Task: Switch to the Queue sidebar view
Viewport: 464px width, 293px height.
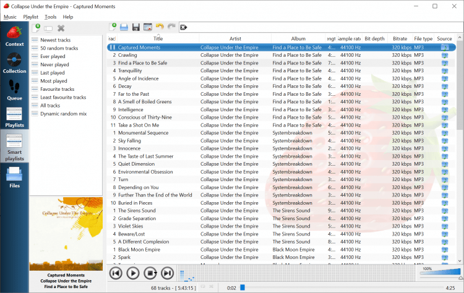Action: pos(14,90)
